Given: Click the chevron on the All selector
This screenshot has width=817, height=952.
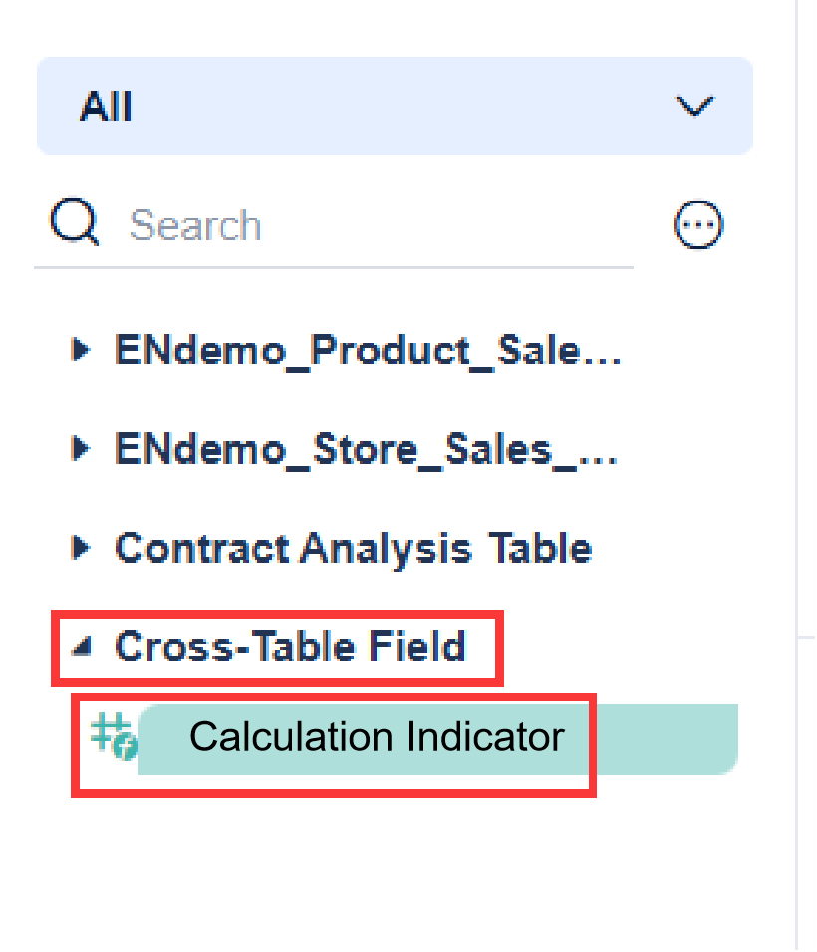Looking at the screenshot, I should point(694,107).
